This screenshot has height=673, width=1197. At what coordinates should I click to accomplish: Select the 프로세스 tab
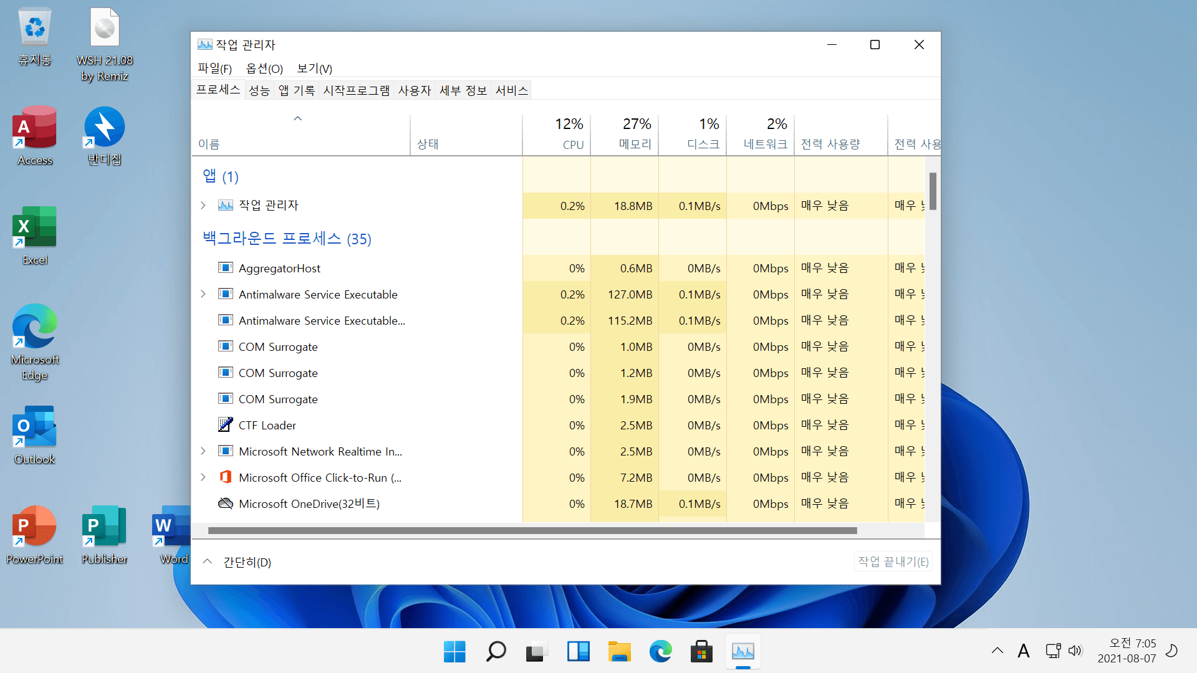[218, 90]
